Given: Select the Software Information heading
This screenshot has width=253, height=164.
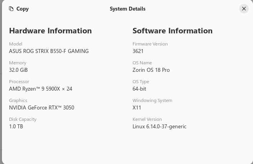Looking at the screenshot, I should click(173, 31).
